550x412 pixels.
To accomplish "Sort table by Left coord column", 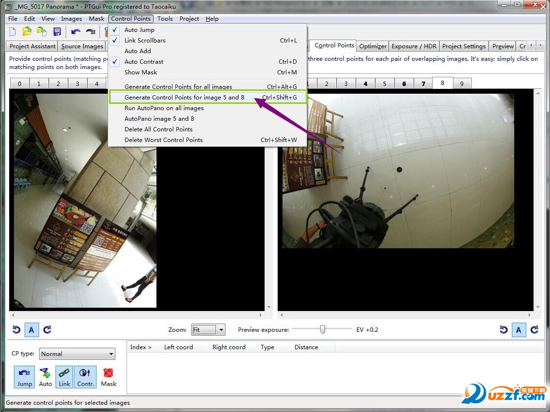I will 184,347.
